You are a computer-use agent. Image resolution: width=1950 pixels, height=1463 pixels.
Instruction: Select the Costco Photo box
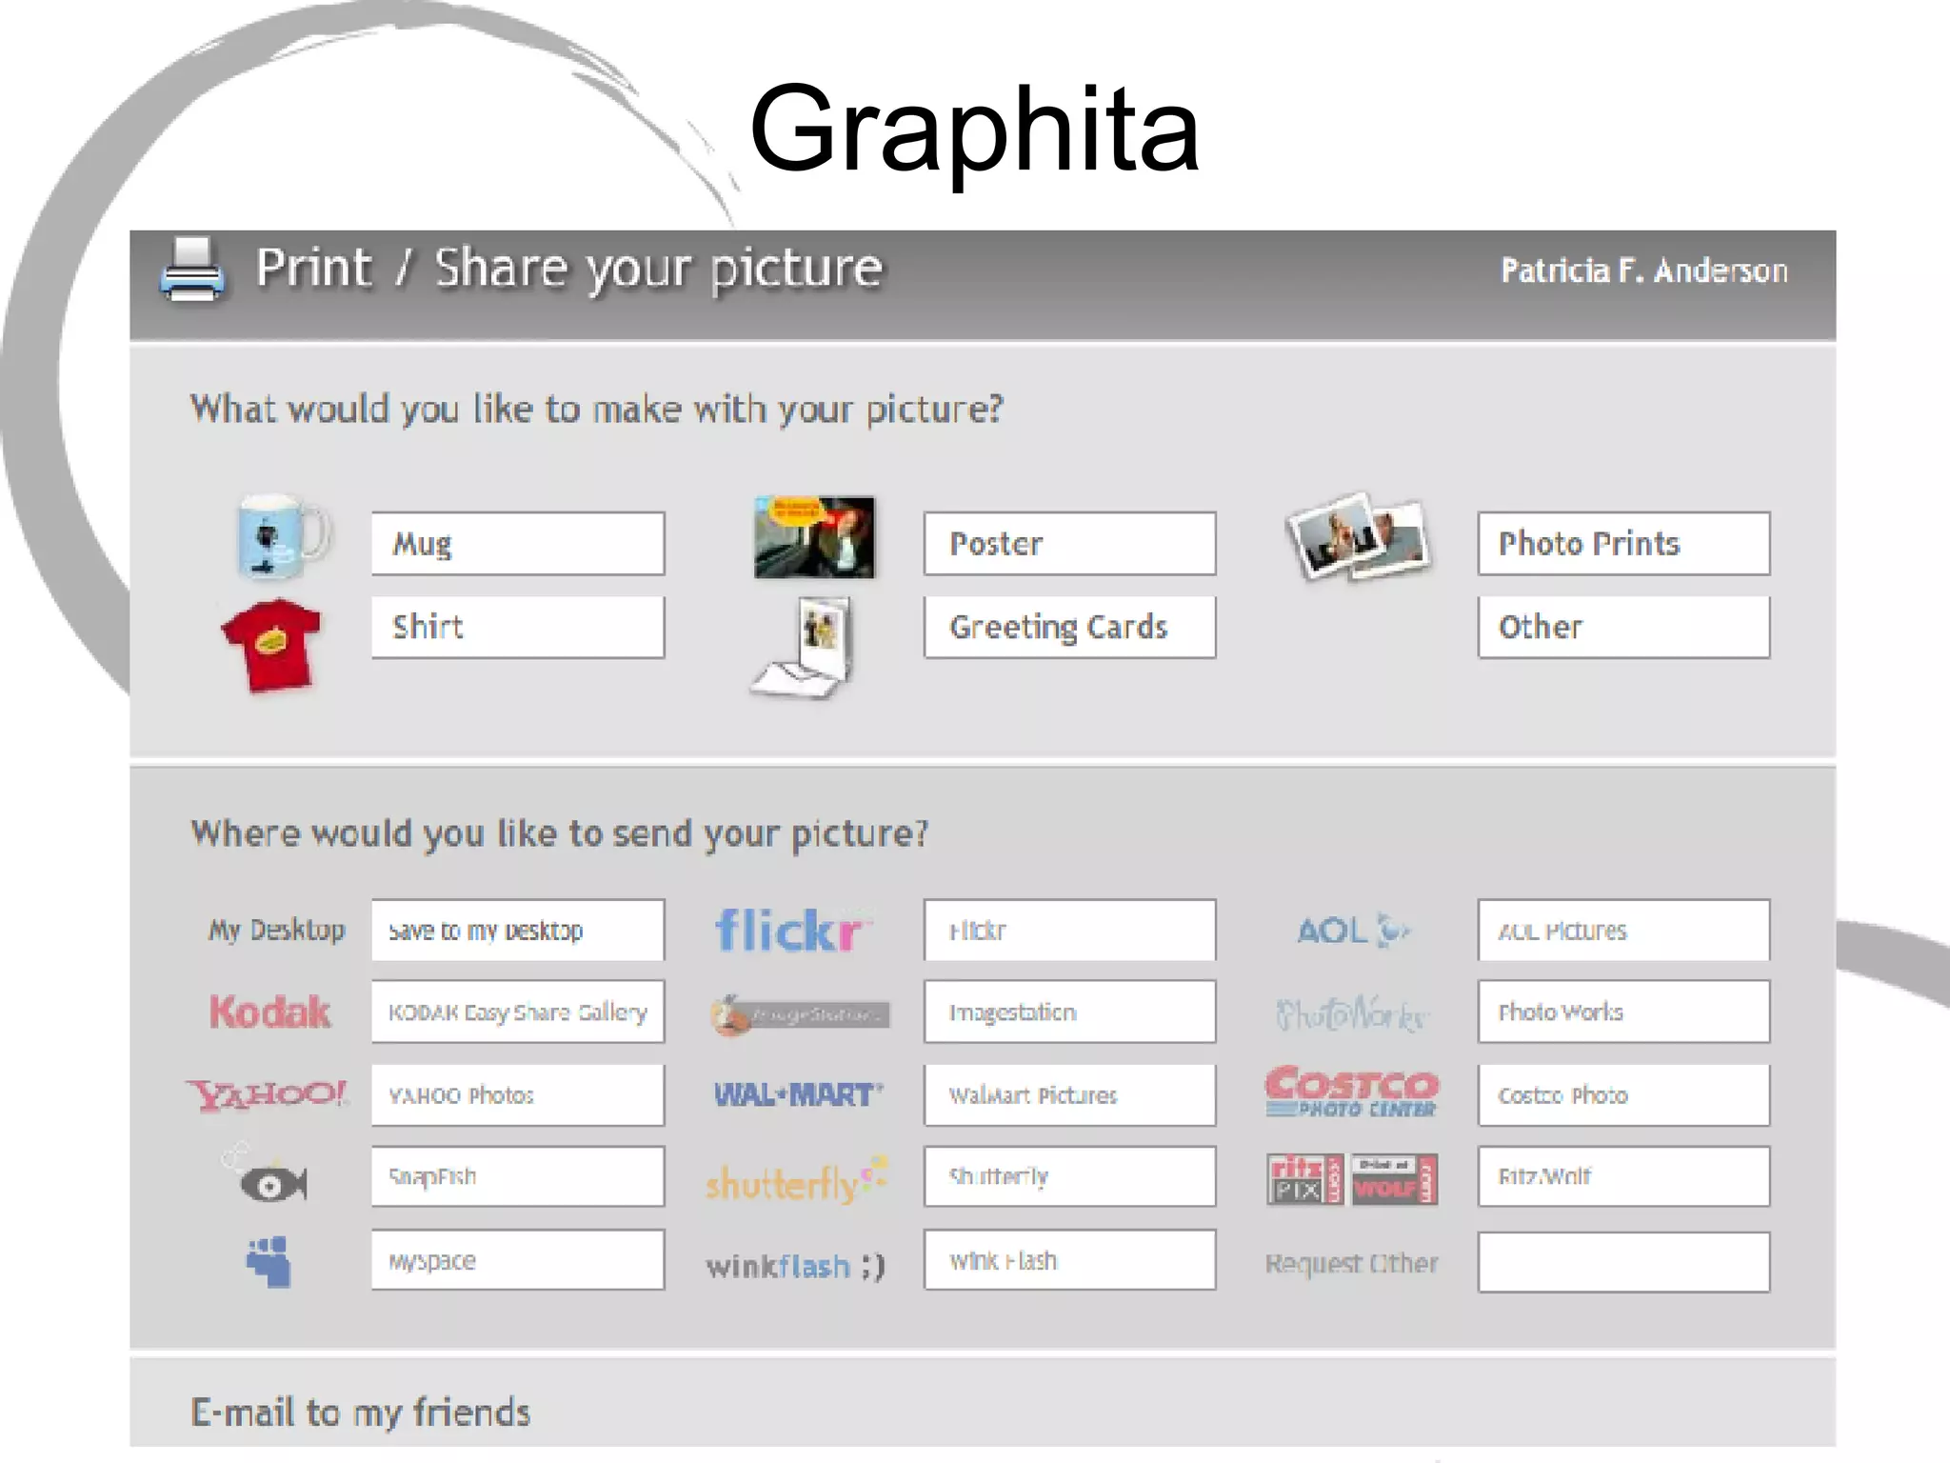[1624, 1095]
